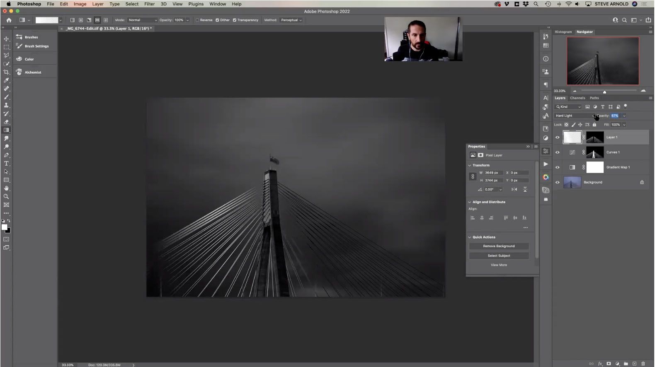Disable the Dither checkbox
The image size is (655, 367).
pos(217,20)
